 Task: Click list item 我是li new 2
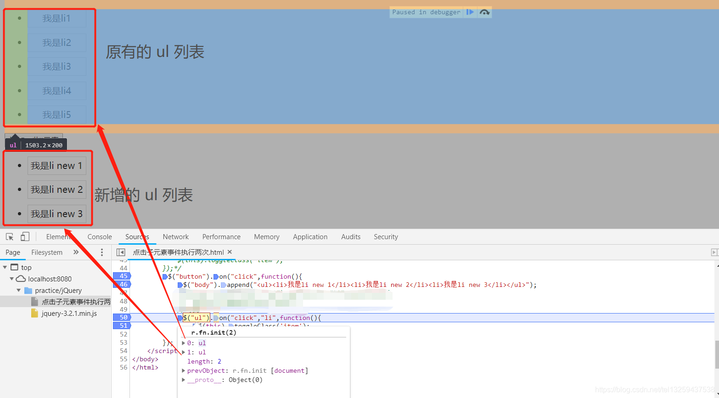56,190
